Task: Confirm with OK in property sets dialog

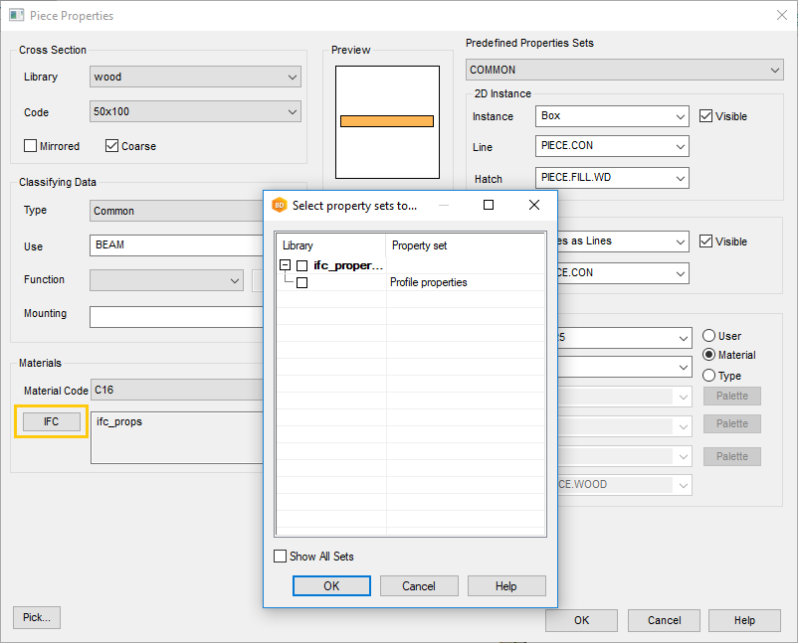Action: (331, 586)
